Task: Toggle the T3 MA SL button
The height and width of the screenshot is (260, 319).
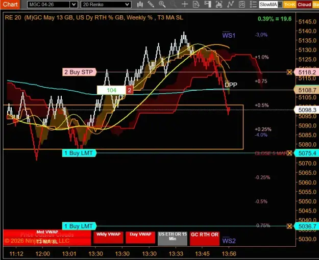Action: [47, 242]
